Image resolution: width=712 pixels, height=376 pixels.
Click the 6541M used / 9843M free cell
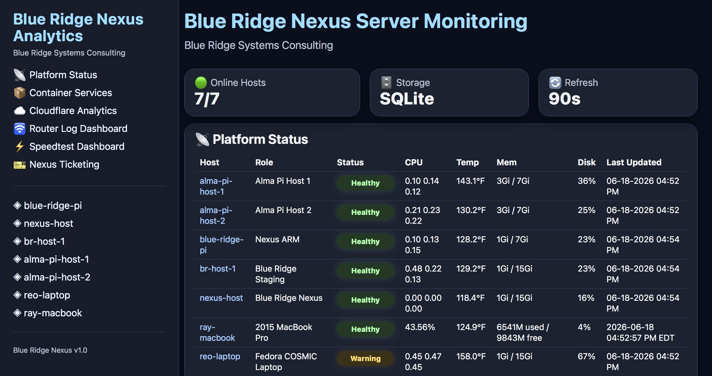(x=523, y=332)
